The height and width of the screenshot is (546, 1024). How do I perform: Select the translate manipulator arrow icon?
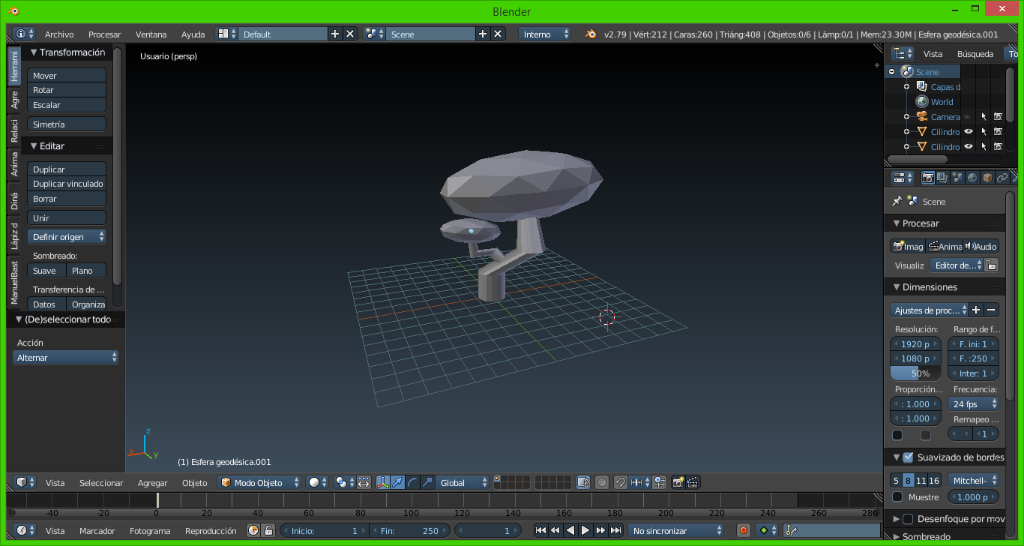tap(397, 482)
